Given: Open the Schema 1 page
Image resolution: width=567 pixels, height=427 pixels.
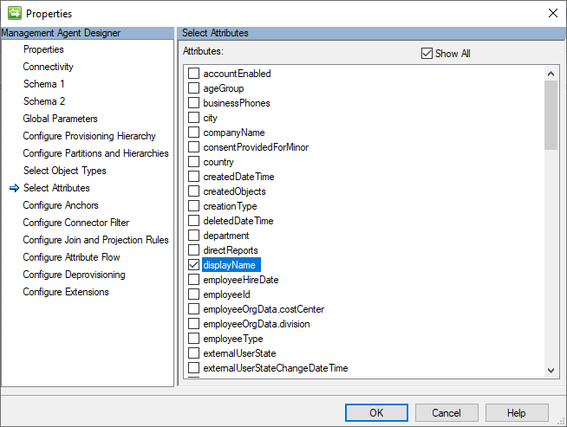Looking at the screenshot, I should coord(43,84).
